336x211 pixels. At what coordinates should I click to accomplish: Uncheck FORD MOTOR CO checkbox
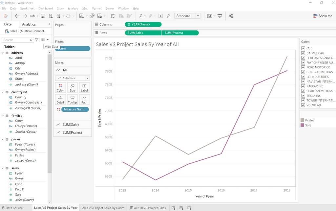click(x=303, y=67)
